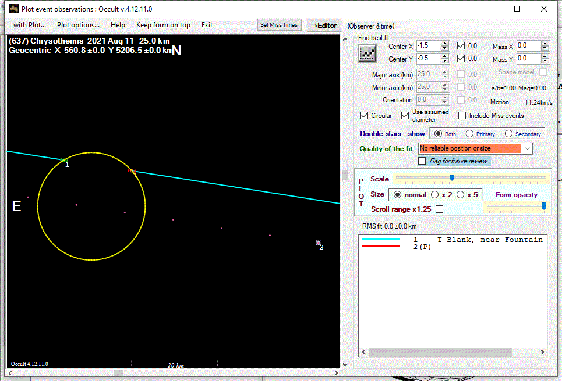Toggle the Circular checkbox
The width and height of the screenshot is (562, 381).
(365, 116)
